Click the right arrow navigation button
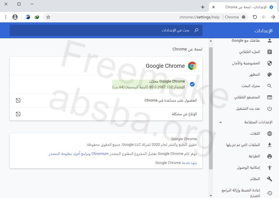 [273, 17]
